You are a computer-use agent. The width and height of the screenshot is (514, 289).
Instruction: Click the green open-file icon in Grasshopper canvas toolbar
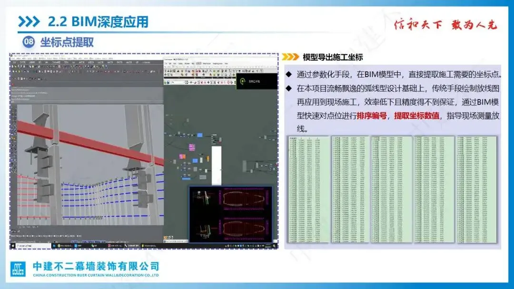point(165,83)
